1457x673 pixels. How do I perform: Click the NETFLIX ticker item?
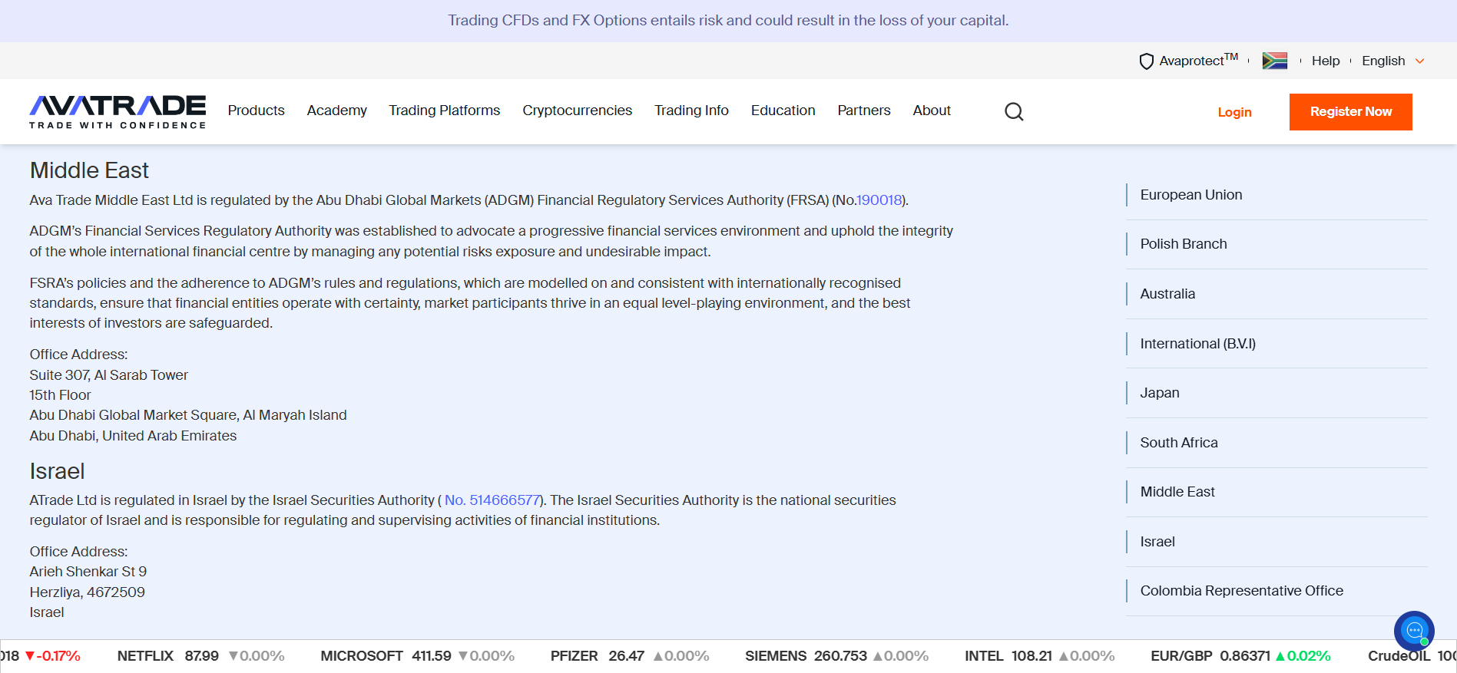[200, 656]
